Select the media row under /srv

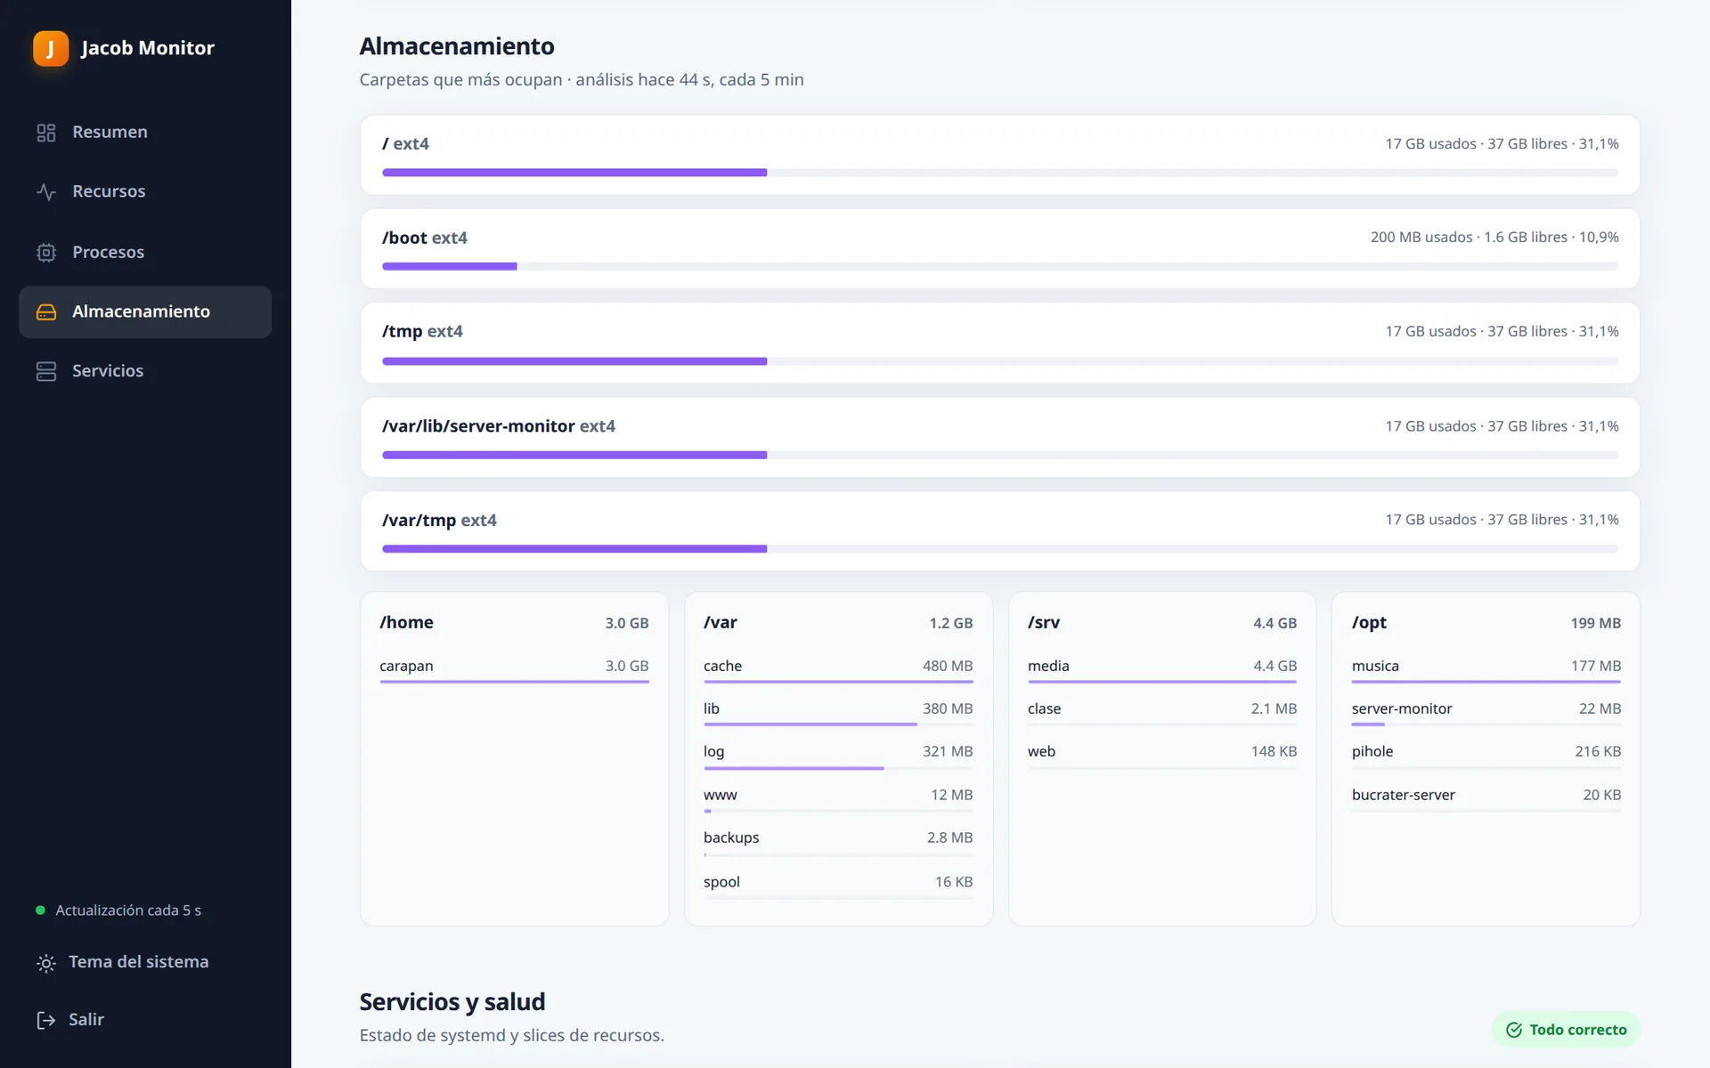click(x=1162, y=670)
